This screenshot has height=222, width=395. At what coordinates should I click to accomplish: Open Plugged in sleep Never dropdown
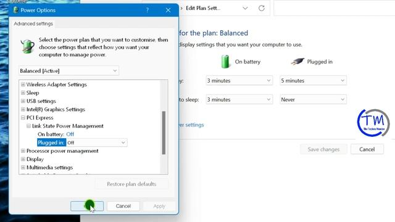[x=313, y=99]
